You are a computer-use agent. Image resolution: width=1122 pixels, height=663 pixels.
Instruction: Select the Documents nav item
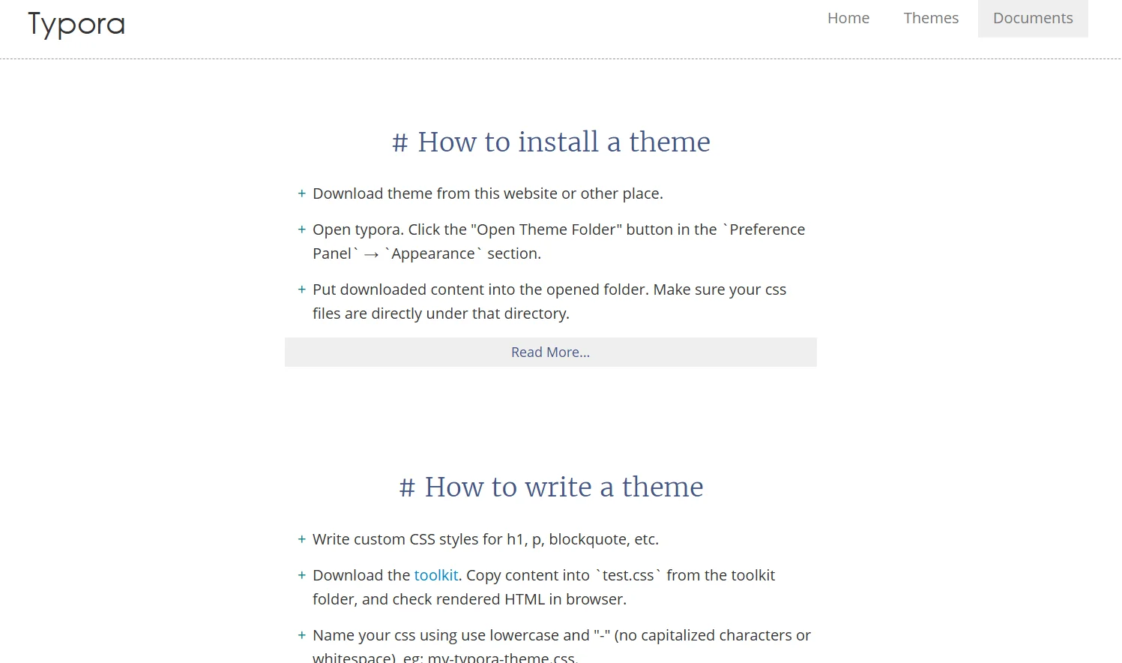click(x=1032, y=18)
